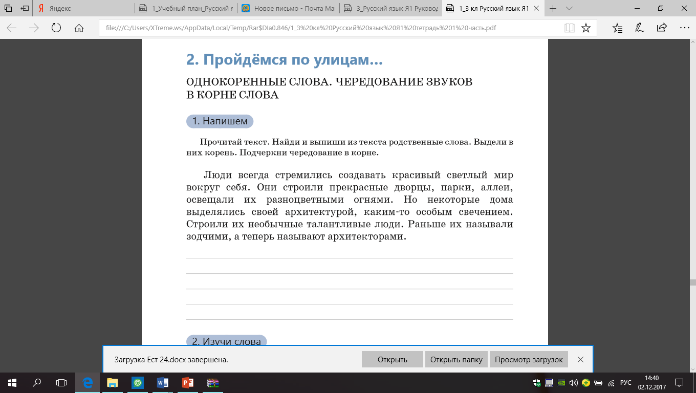Open the volume control
Screen dimensions: 696x393
574,382
